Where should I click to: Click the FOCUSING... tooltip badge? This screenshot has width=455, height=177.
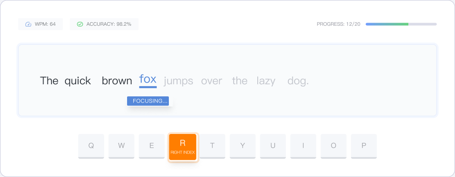[148, 101]
